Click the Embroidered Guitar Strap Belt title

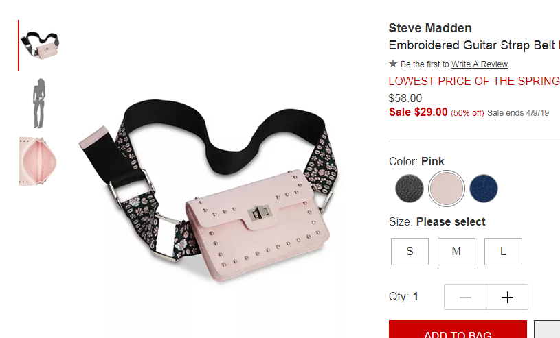(474, 45)
